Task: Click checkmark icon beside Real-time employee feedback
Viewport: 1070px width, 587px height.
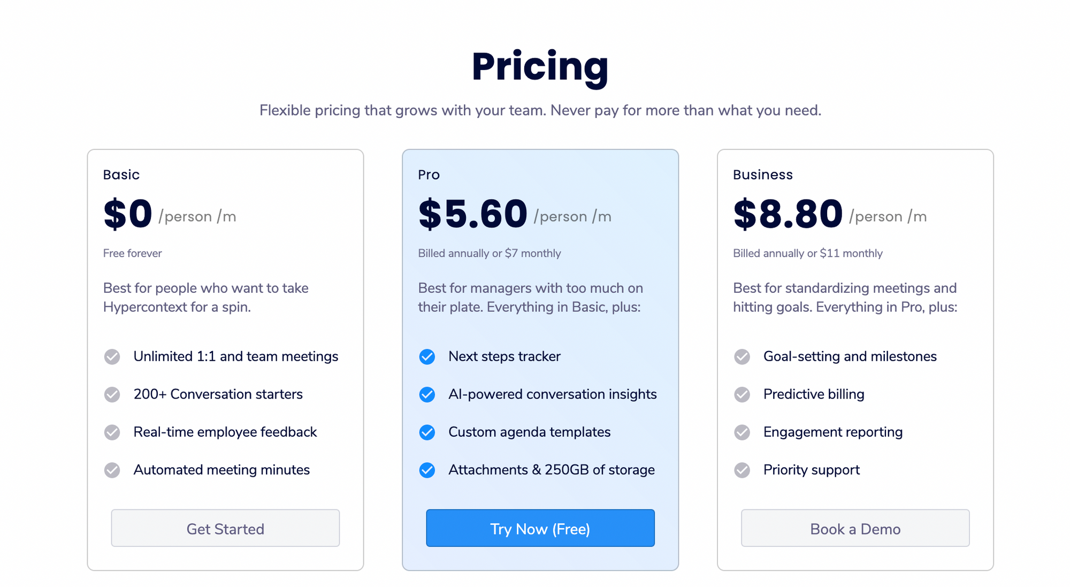Action: point(112,432)
